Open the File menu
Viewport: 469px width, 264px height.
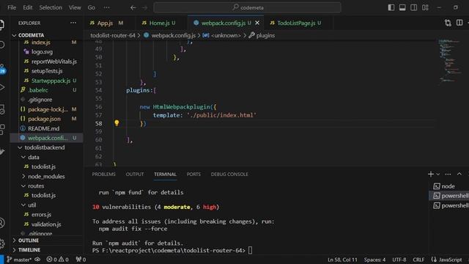12,7
